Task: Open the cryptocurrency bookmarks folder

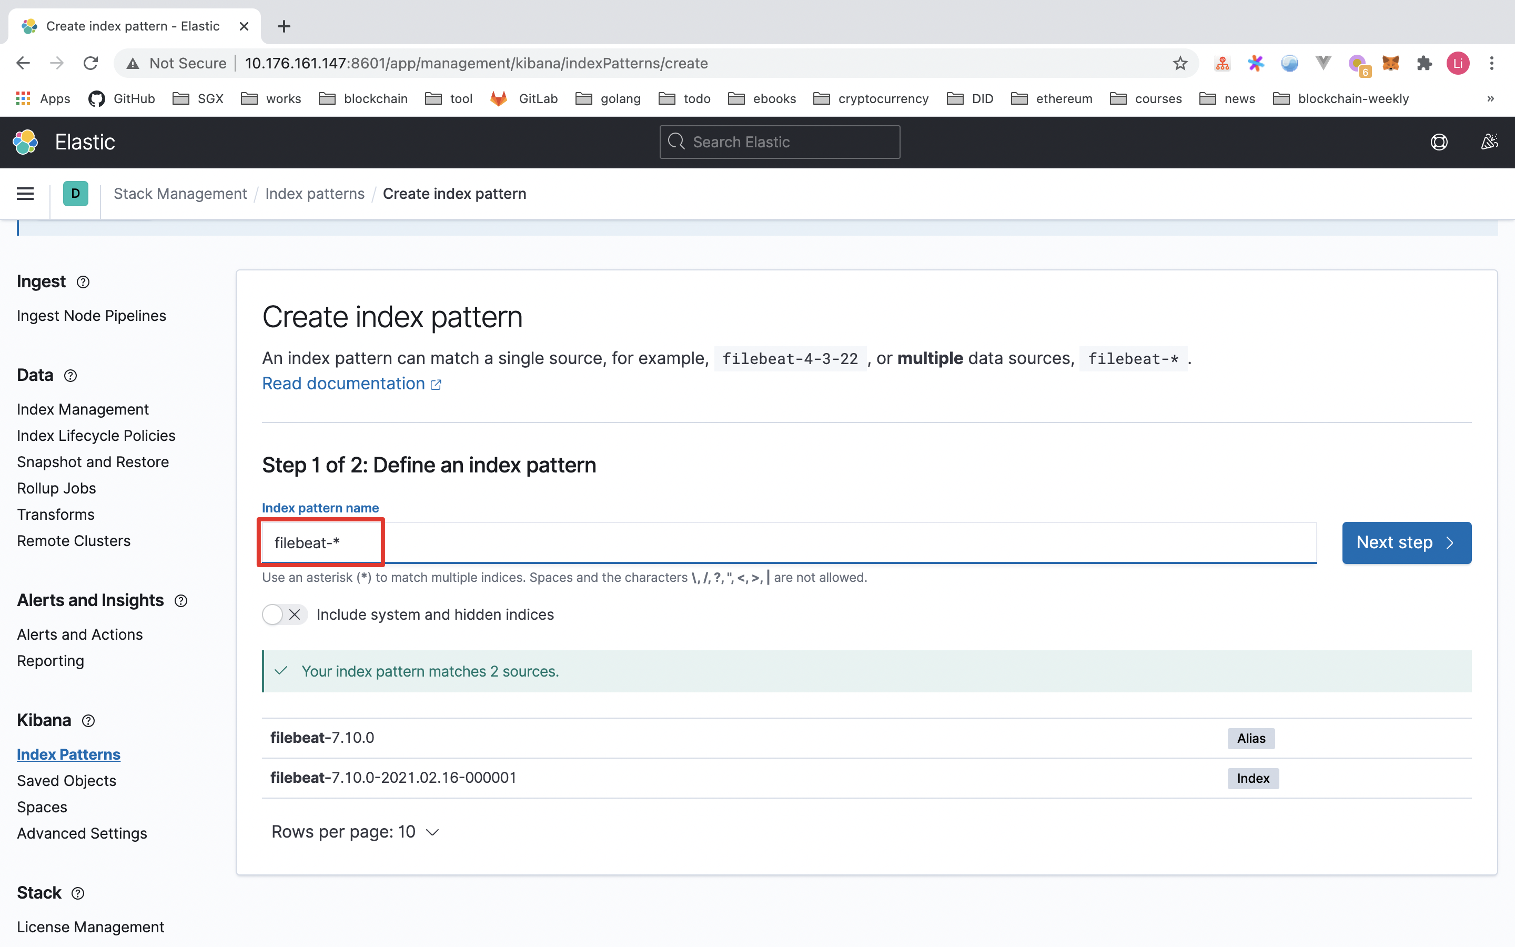Action: [871, 99]
